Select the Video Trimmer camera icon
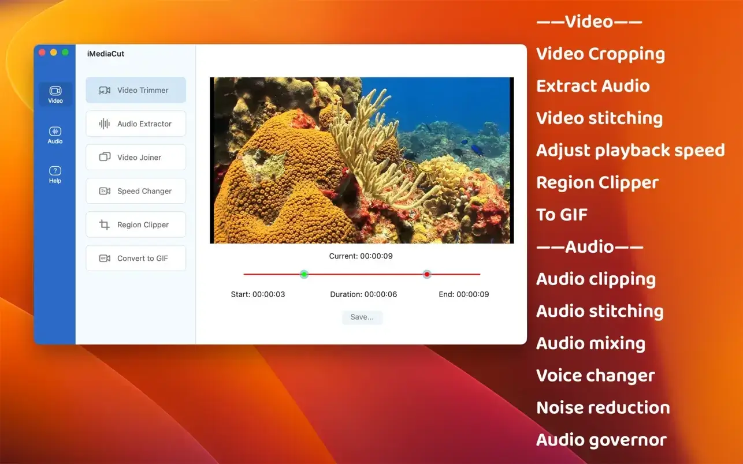The height and width of the screenshot is (464, 743). [105, 91]
